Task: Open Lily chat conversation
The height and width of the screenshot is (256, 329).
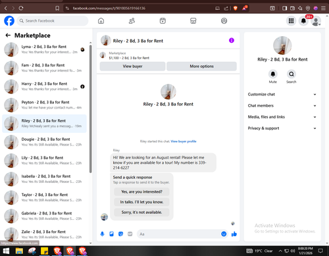Action: pos(44,161)
